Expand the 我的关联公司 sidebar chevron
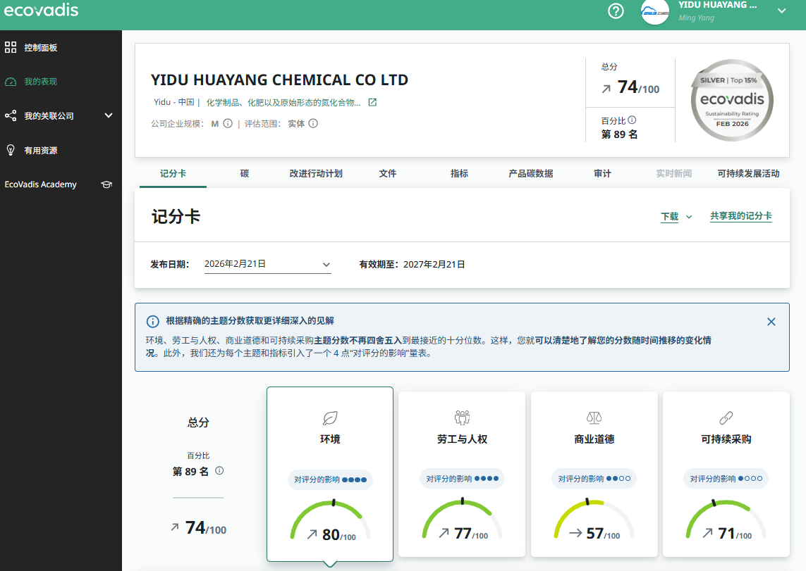The height and width of the screenshot is (571, 806). point(109,115)
